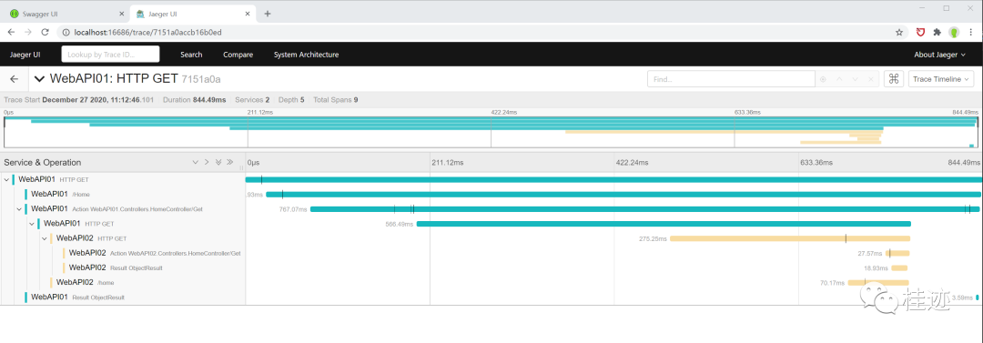Open the Trace Timeline view dropdown
Viewport: 983px width, 343px height.
[941, 79]
